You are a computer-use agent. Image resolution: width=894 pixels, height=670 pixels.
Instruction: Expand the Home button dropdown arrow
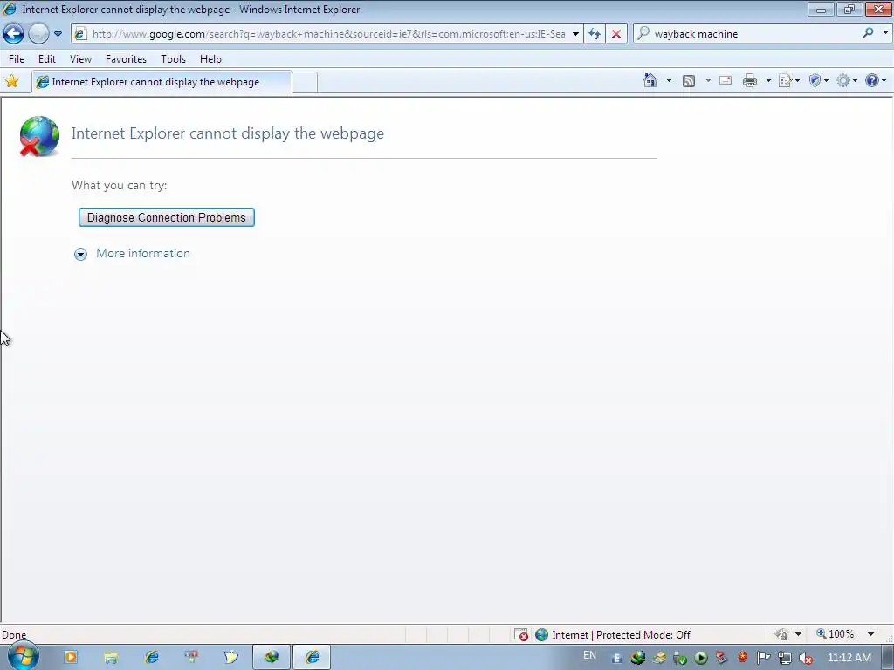point(669,81)
